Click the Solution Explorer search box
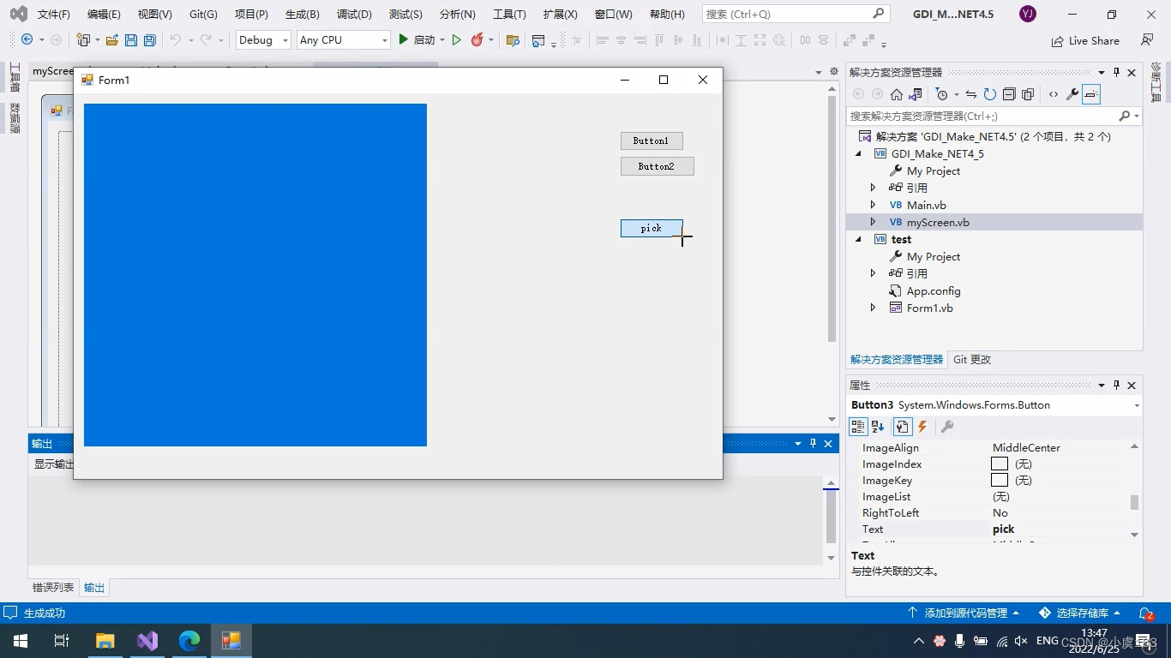 point(982,116)
